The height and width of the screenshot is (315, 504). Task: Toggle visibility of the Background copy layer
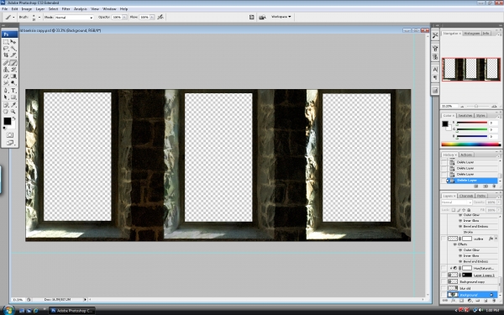444,281
